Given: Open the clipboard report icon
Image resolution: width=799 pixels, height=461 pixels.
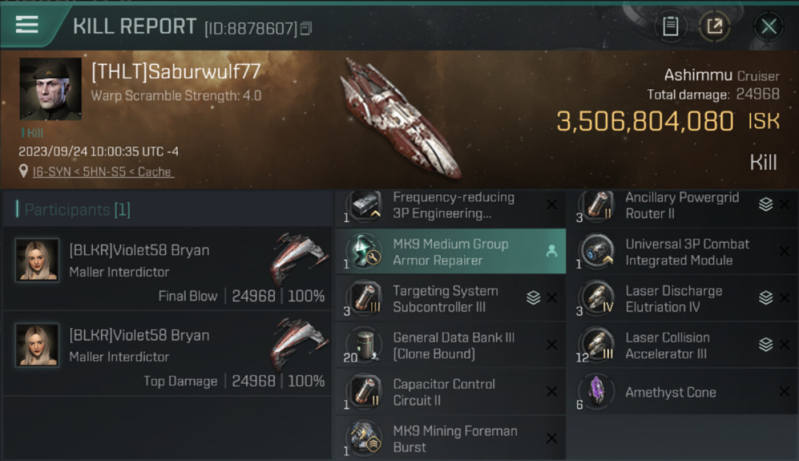Looking at the screenshot, I should tap(671, 26).
